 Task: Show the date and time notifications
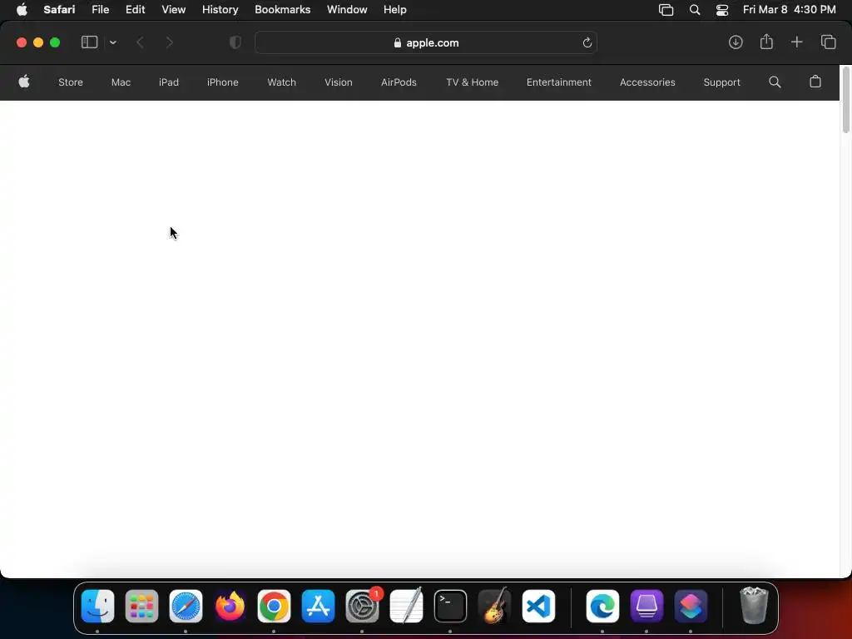coord(790,9)
